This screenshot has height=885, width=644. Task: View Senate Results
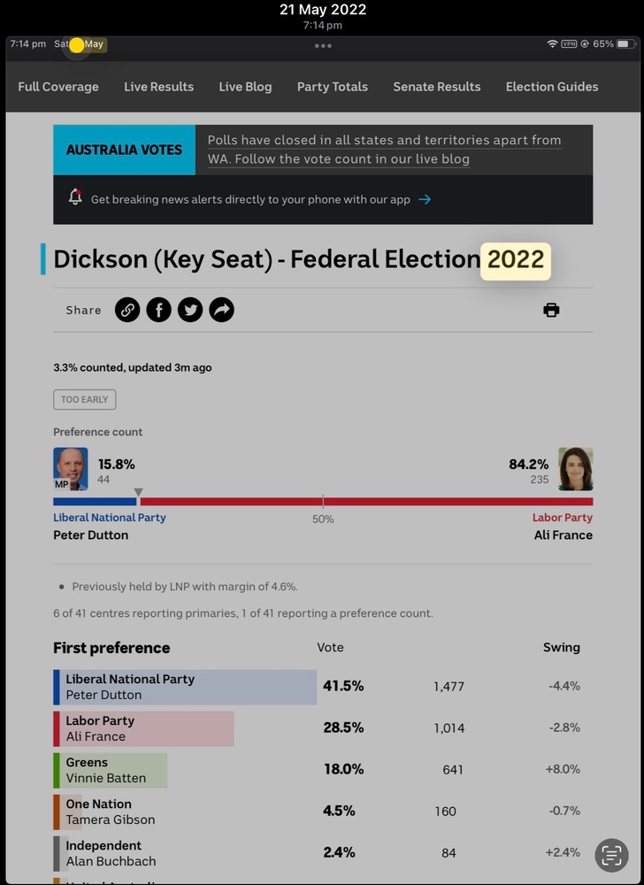437,87
